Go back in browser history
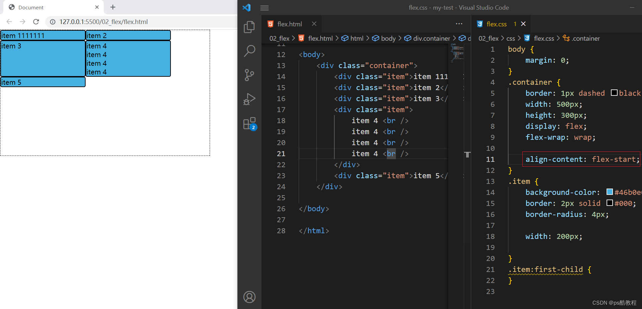Image resolution: width=642 pixels, height=309 pixels. [x=9, y=22]
